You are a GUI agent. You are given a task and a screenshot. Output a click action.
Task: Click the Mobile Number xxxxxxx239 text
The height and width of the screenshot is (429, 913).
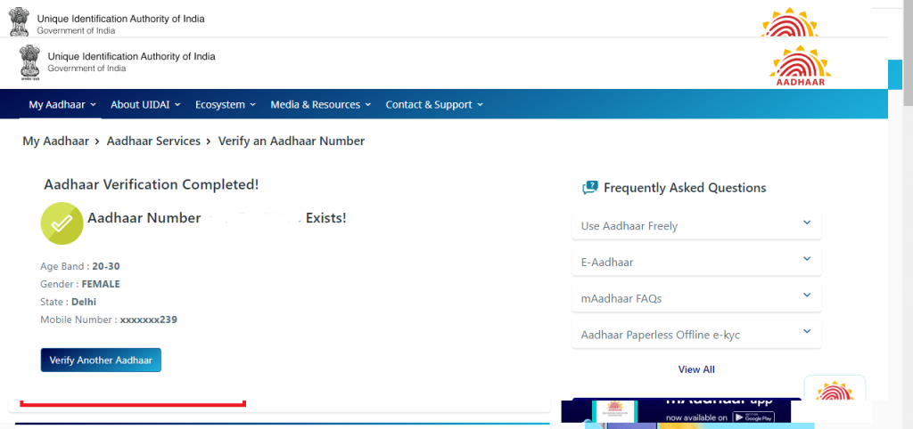(108, 320)
